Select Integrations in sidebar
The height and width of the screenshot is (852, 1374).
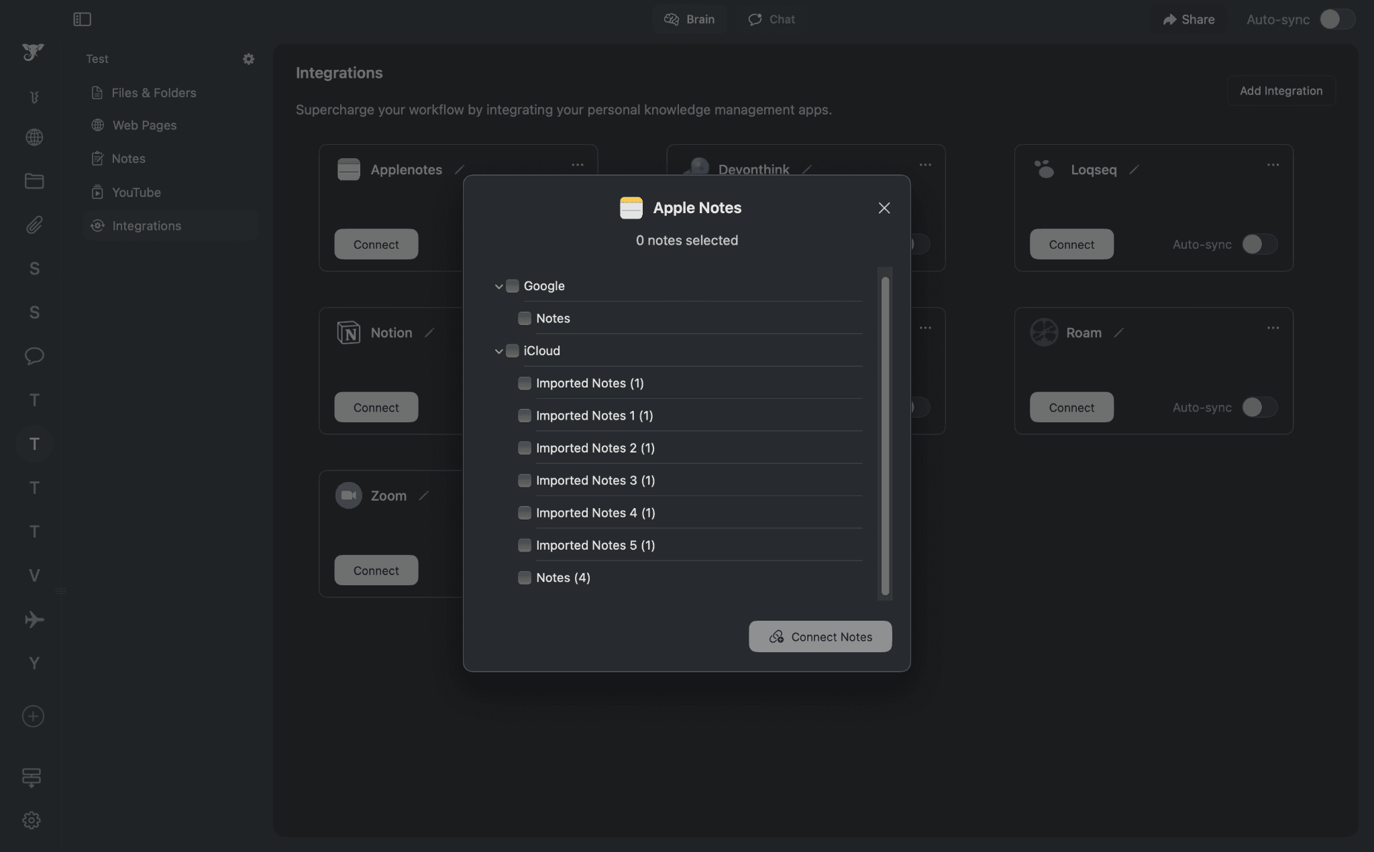(x=171, y=226)
